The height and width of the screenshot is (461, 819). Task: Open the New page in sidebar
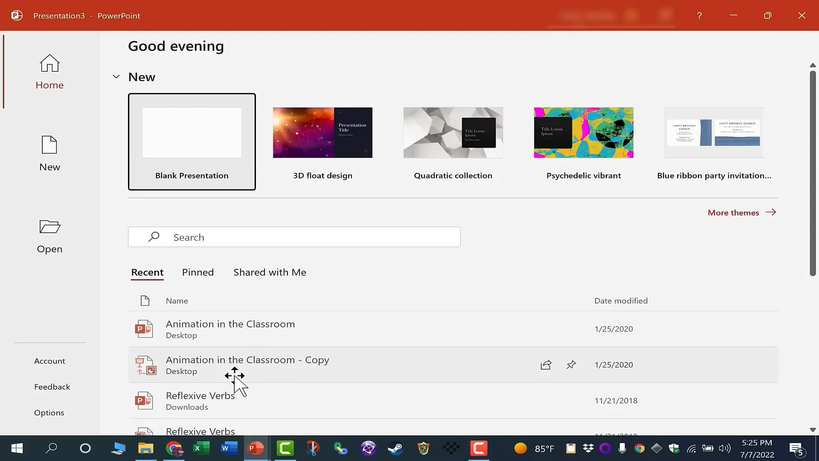pyautogui.click(x=49, y=154)
